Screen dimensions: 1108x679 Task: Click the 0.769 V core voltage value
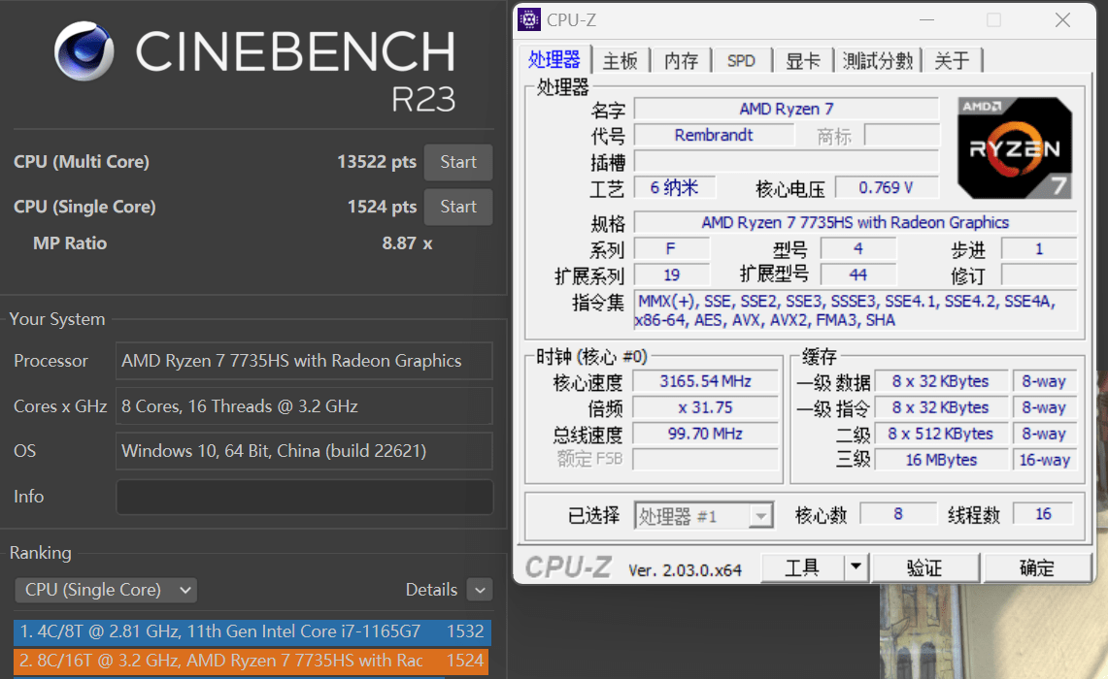[887, 188]
